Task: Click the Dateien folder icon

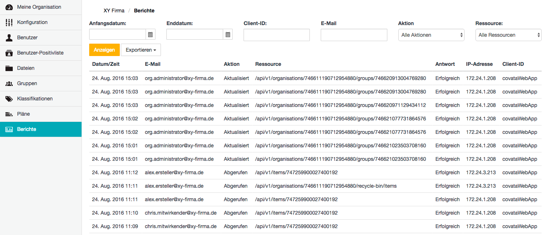Action: point(9,68)
